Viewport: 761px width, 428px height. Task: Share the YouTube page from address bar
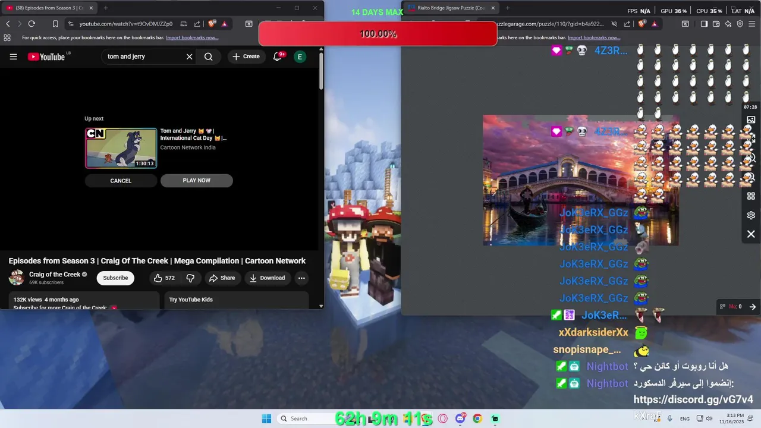pyautogui.click(x=197, y=24)
